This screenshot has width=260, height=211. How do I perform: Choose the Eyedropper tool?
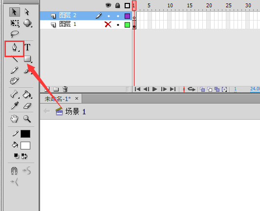pyautogui.click(x=15, y=106)
